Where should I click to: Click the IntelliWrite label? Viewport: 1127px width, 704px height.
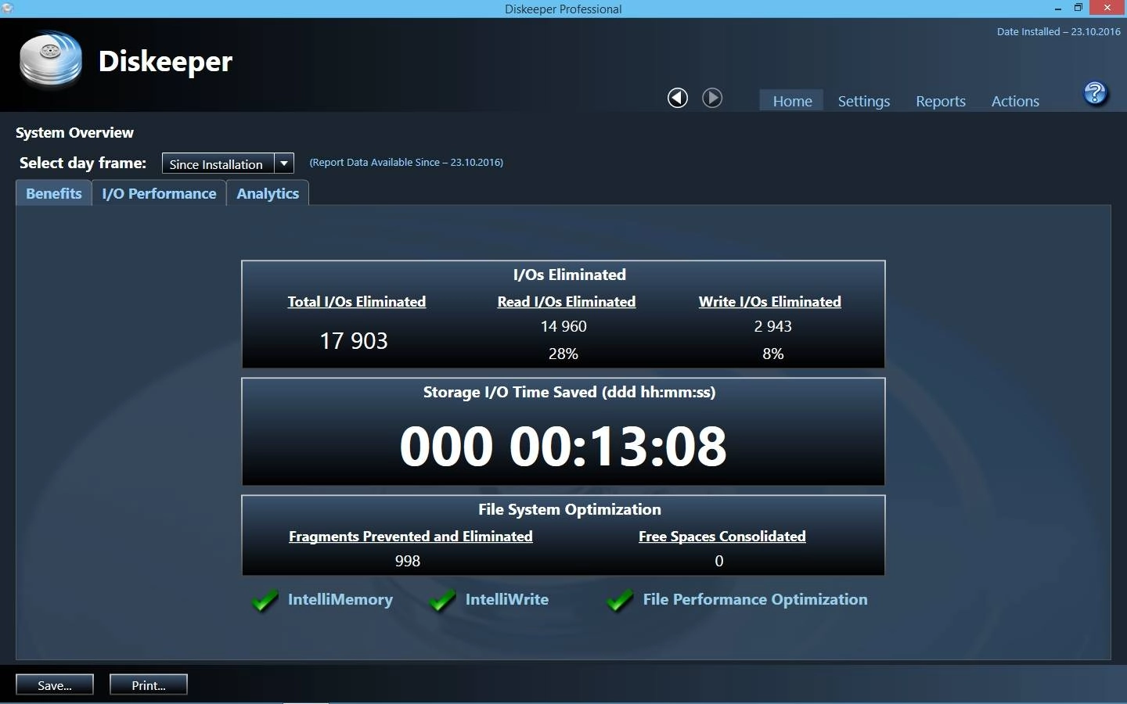507,600
